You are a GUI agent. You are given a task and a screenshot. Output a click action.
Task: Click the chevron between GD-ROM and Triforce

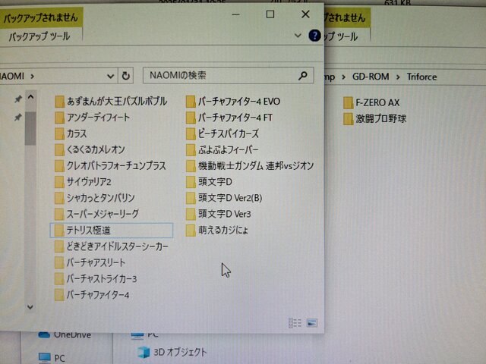coord(398,77)
